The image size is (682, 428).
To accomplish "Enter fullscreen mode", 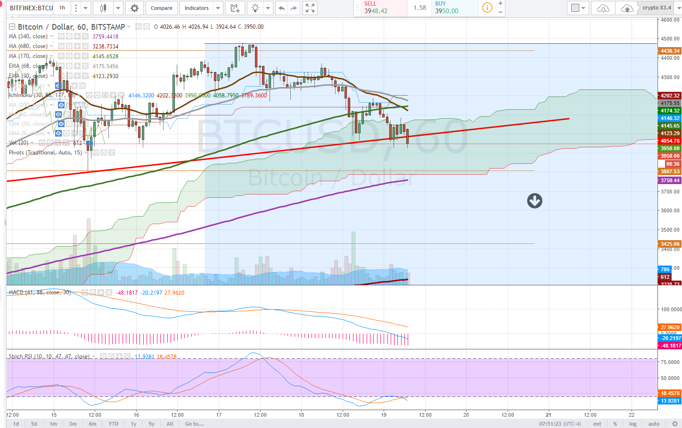I will [x=310, y=8].
